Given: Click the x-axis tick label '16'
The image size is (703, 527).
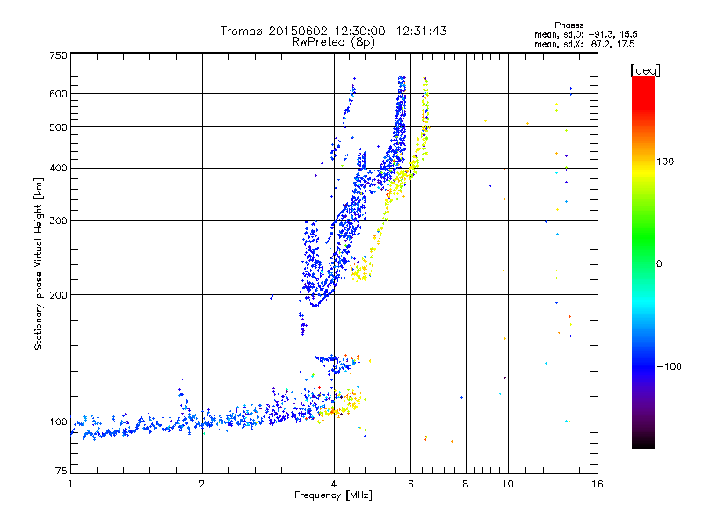Looking at the screenshot, I should [x=598, y=484].
